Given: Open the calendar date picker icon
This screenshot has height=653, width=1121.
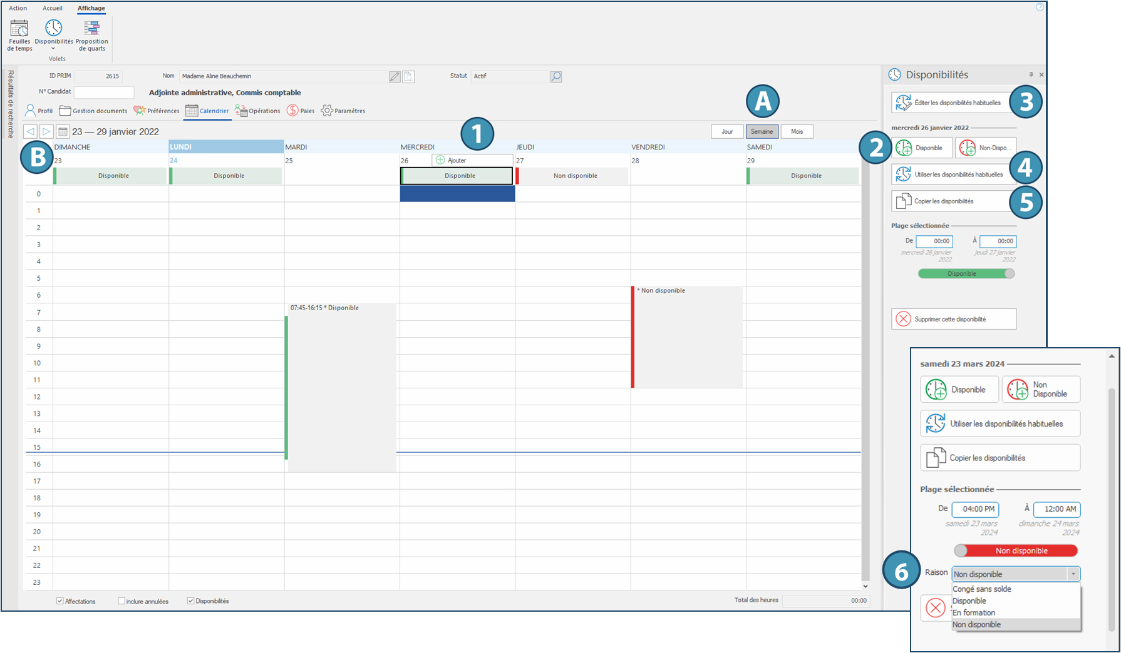Looking at the screenshot, I should [x=63, y=131].
